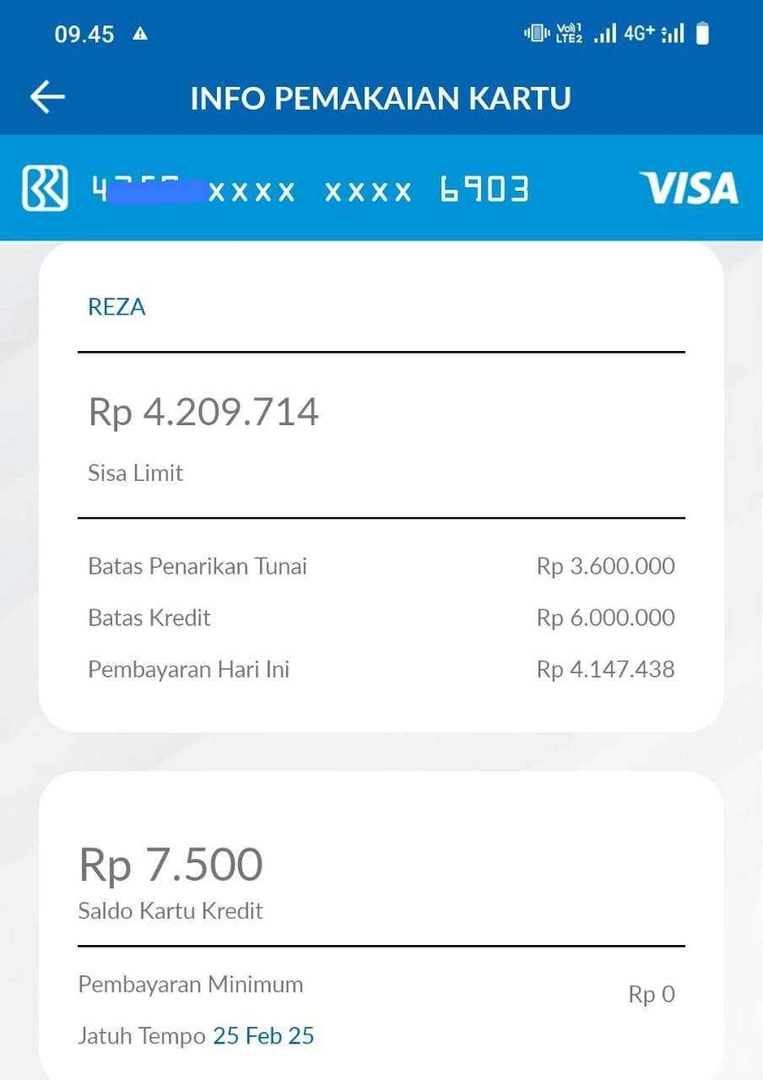Tap the Sisa Limit label
763x1080 pixels.
pos(135,472)
